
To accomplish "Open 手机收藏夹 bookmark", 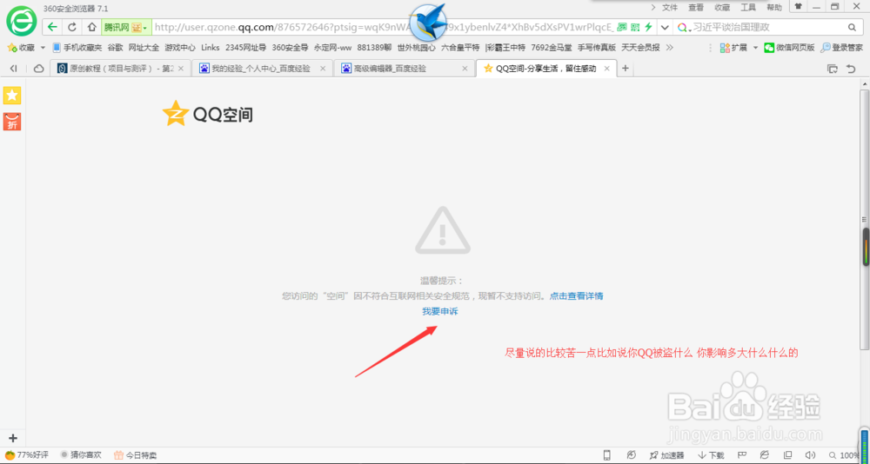I will click(x=77, y=48).
